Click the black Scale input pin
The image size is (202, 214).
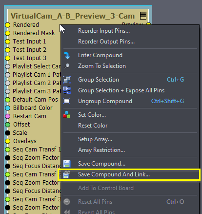(7, 133)
